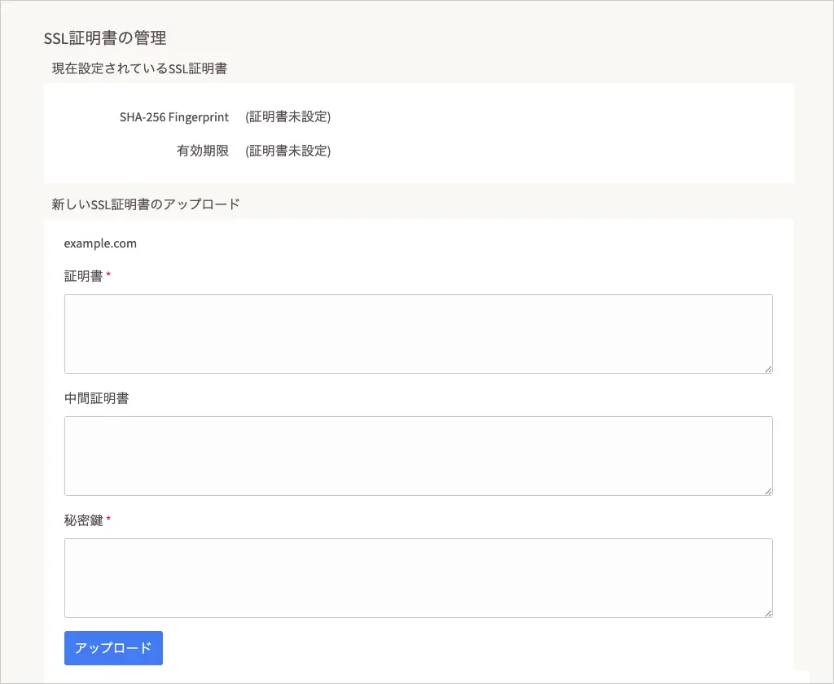Select the 新しいSSL証明書のアップロード subheading
The width and height of the screenshot is (834, 684).
(x=146, y=204)
